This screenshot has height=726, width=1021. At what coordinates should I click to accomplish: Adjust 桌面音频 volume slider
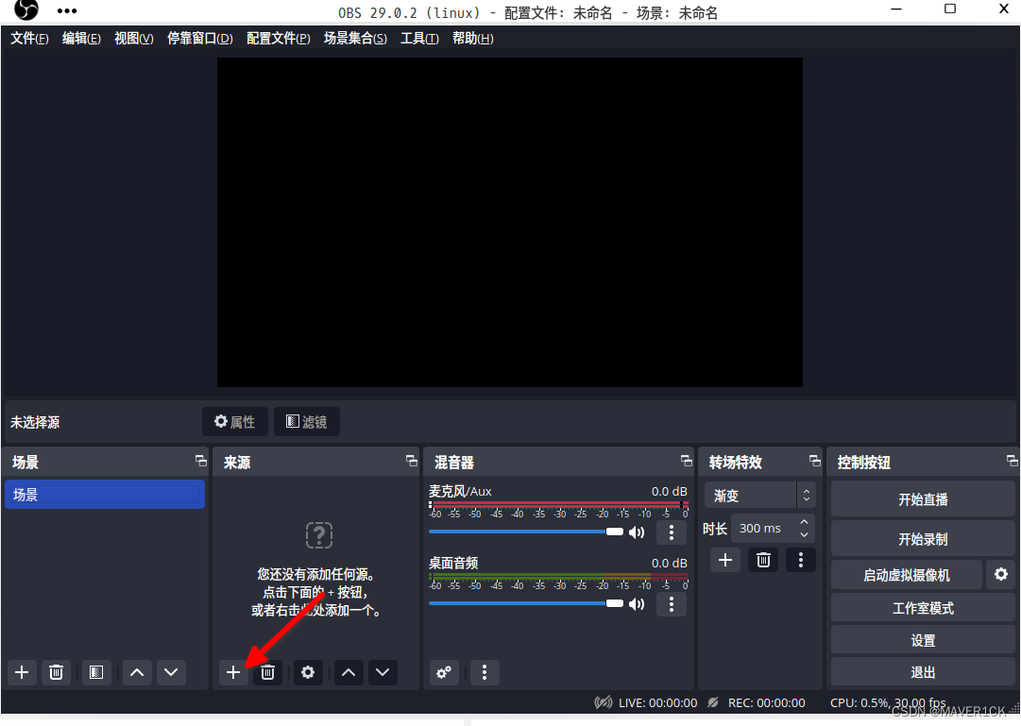pyautogui.click(x=526, y=603)
